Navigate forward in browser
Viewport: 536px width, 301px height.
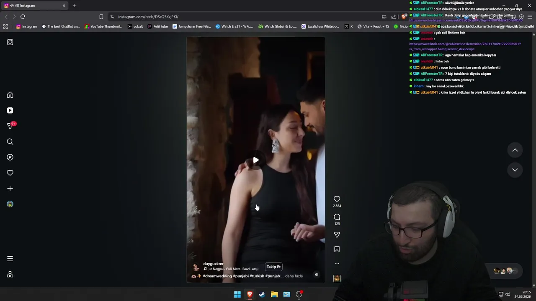14,17
